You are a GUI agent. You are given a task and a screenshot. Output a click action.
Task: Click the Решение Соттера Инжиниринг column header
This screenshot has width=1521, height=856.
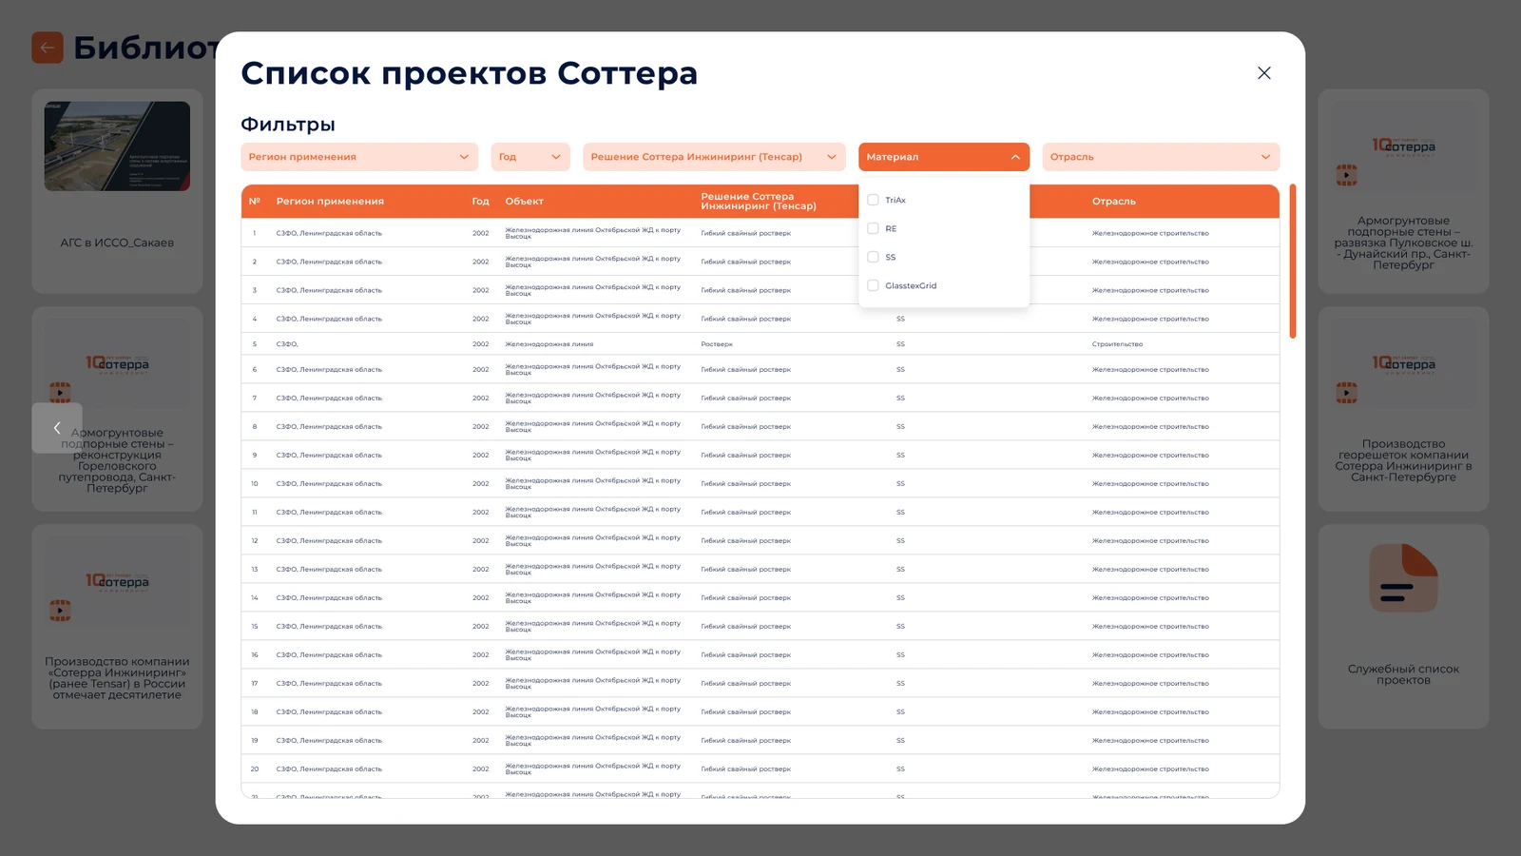(759, 202)
